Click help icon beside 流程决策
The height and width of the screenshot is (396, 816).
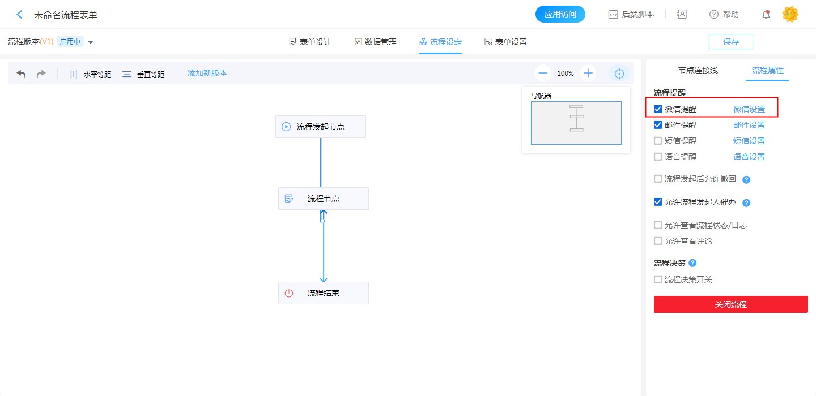click(692, 263)
